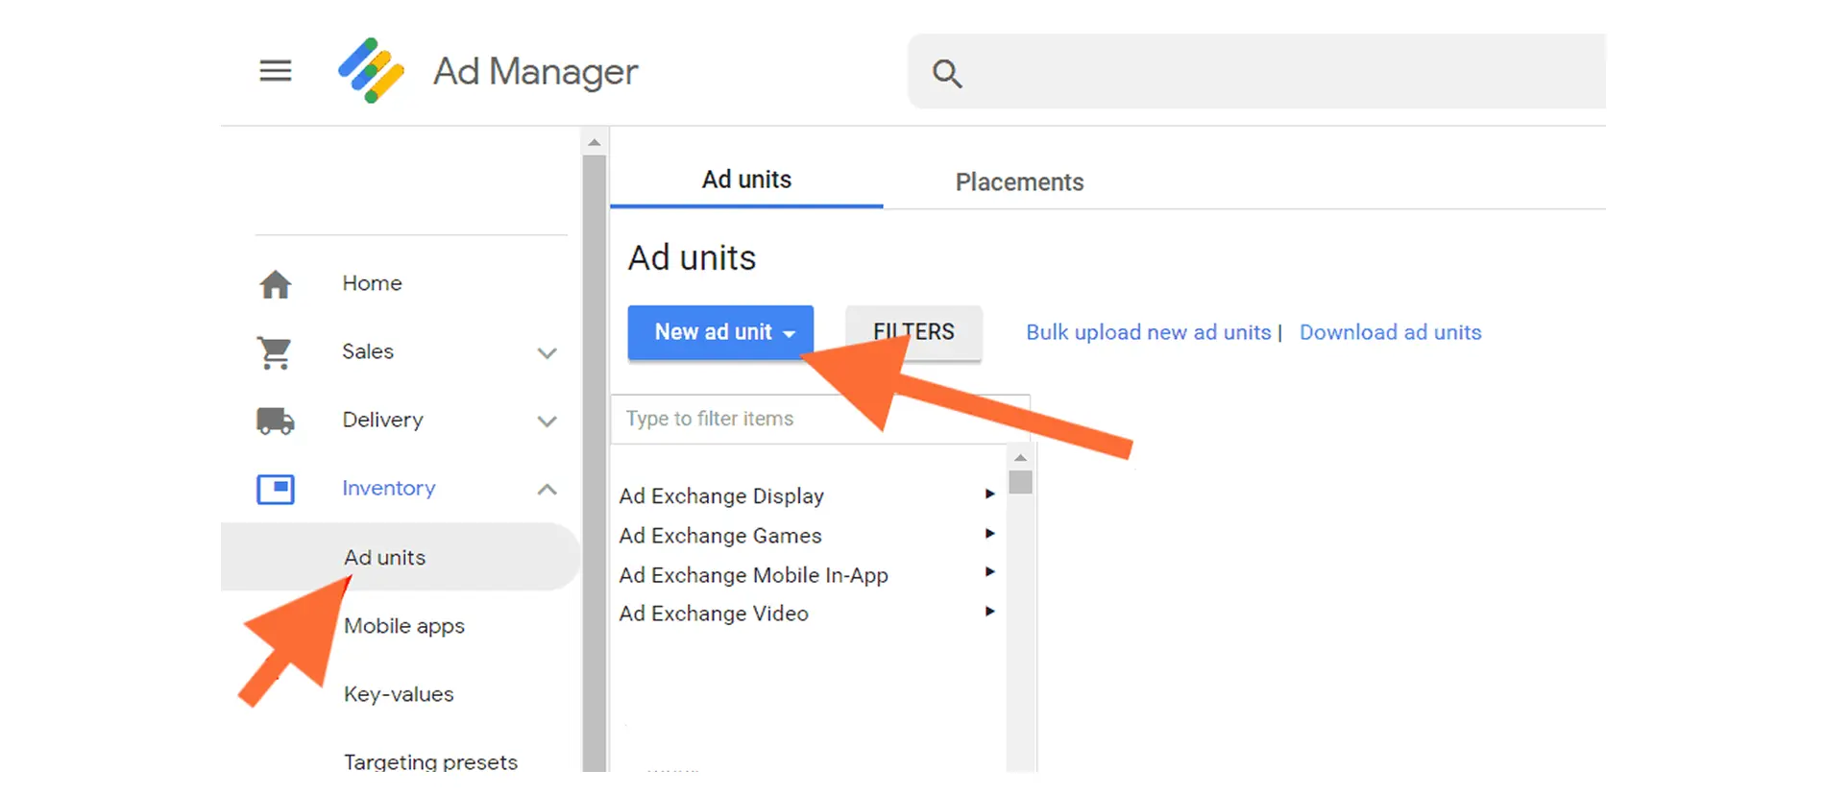Click Download ad units link
This screenshot has width=1825, height=795.
pyautogui.click(x=1390, y=332)
